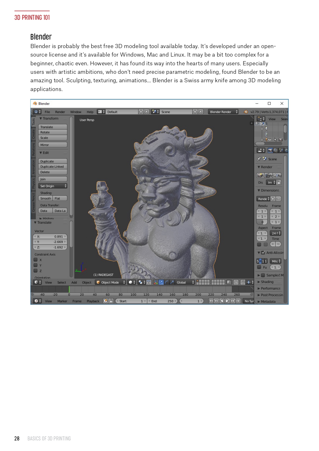Open the File menu
The width and height of the screenshot is (319, 451).
[47, 112]
